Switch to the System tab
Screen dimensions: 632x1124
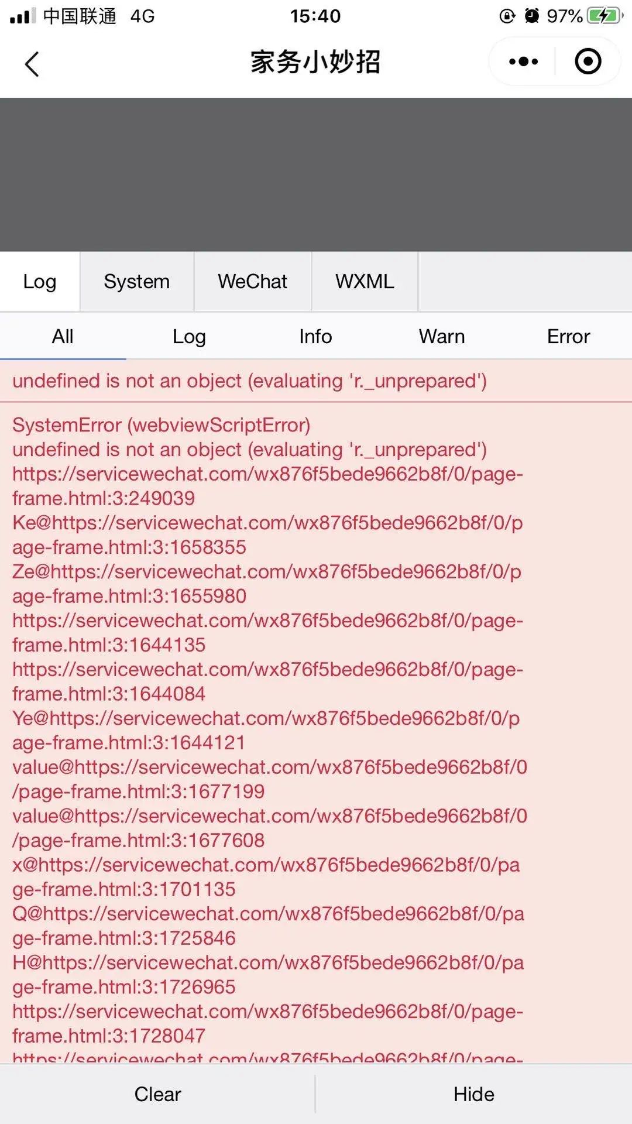coord(137,282)
